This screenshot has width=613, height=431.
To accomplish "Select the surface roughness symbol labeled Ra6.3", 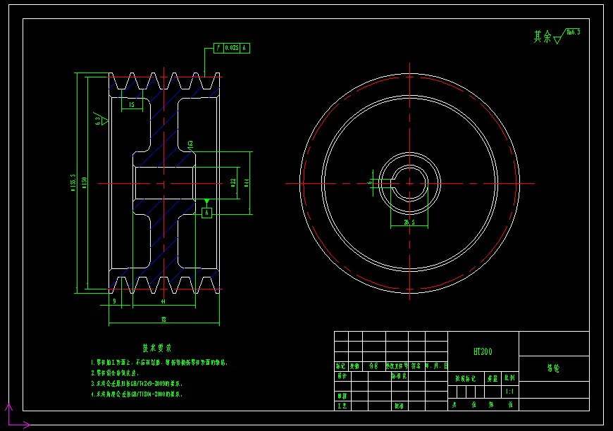I will [567, 36].
